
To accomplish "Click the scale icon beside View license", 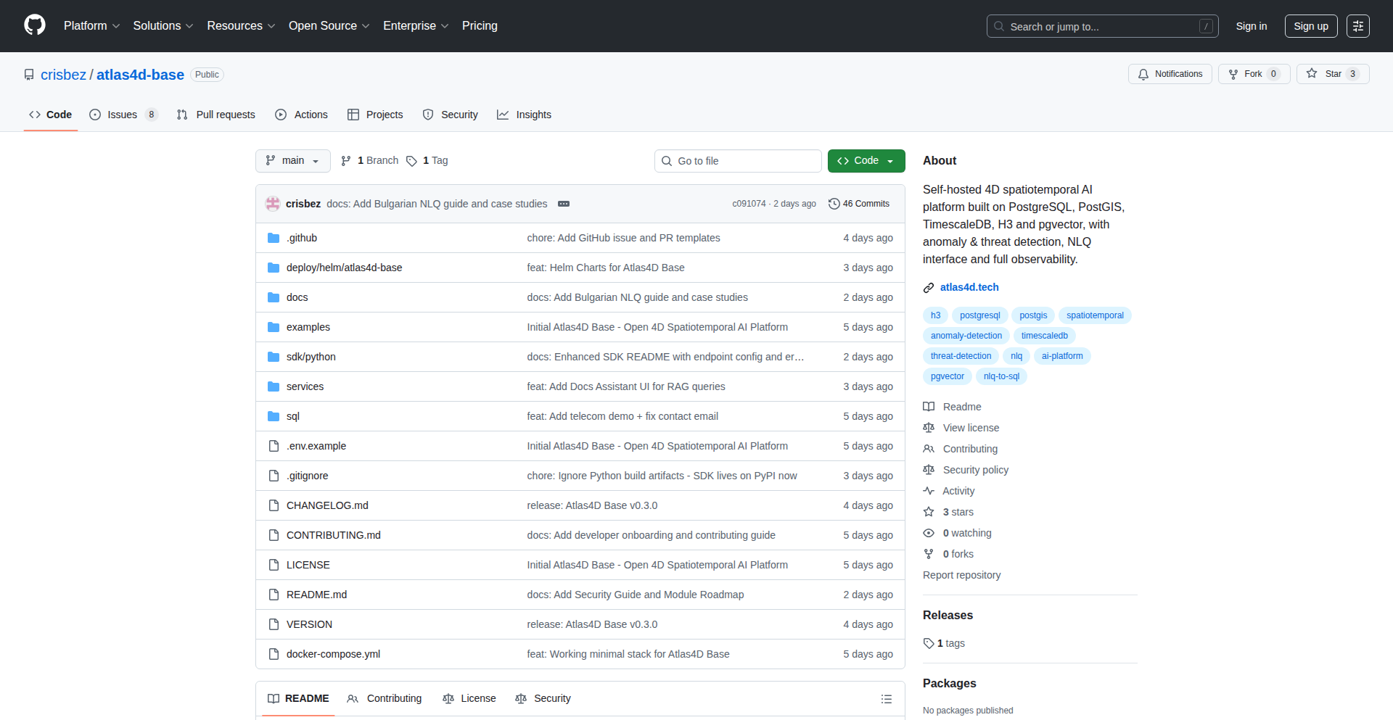I will pyautogui.click(x=929, y=428).
